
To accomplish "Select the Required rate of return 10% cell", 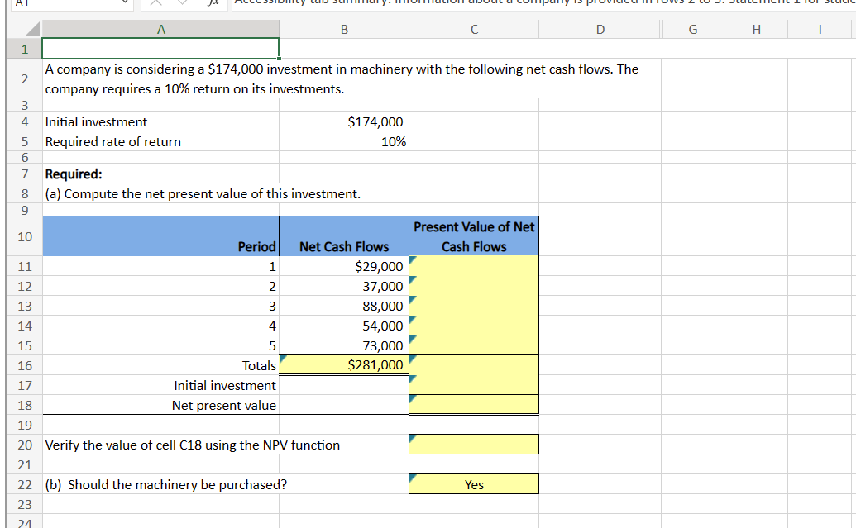I will [x=343, y=141].
